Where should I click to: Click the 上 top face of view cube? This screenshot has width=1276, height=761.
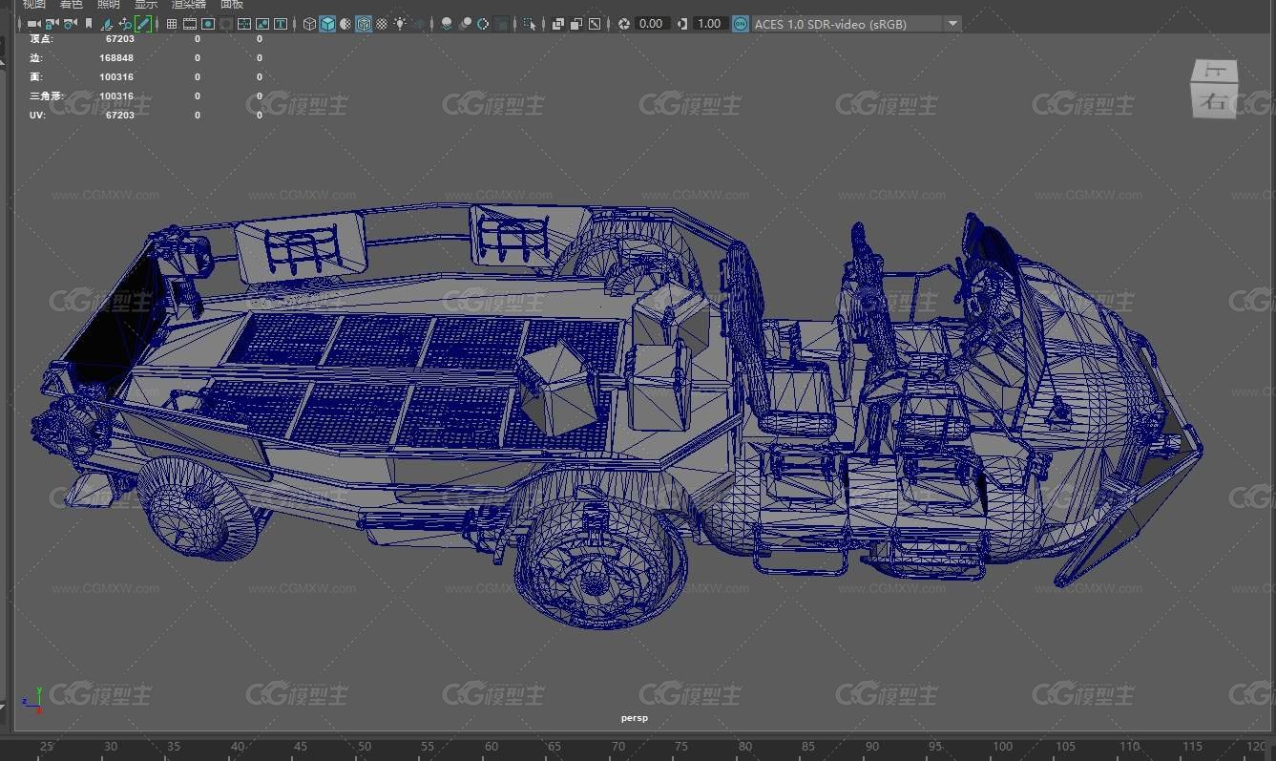[x=1216, y=71]
